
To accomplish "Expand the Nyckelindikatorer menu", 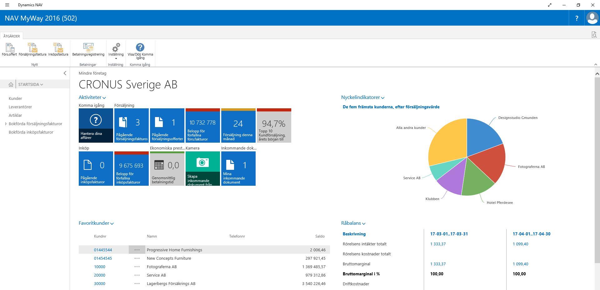I will pos(362,97).
